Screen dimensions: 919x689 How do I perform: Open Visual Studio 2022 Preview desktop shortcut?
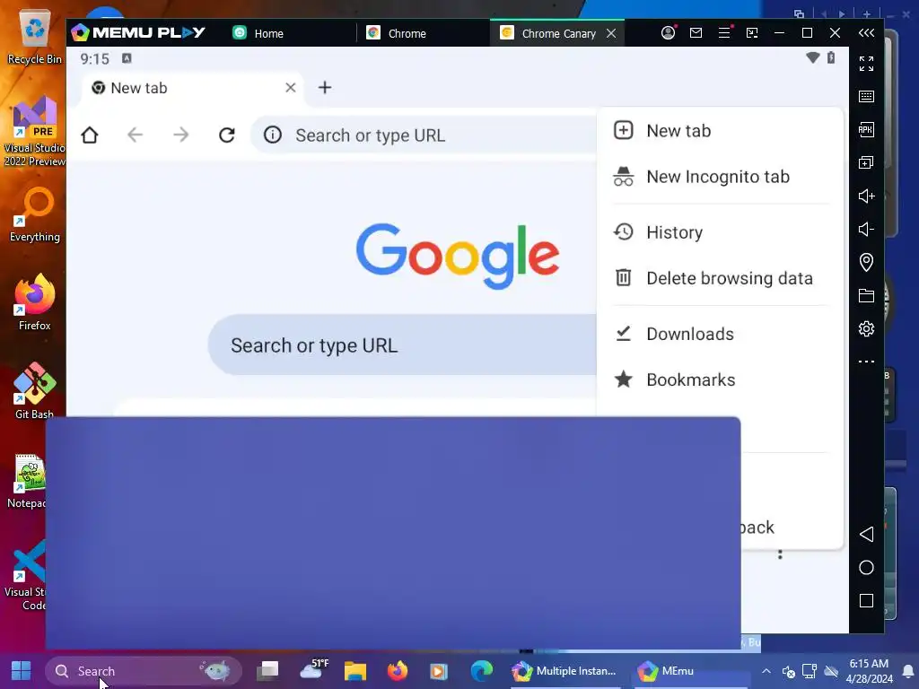pos(34,131)
